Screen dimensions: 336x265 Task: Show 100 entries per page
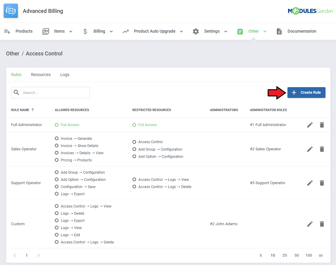309,255
